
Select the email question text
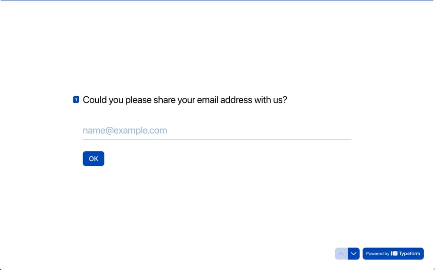184,99
